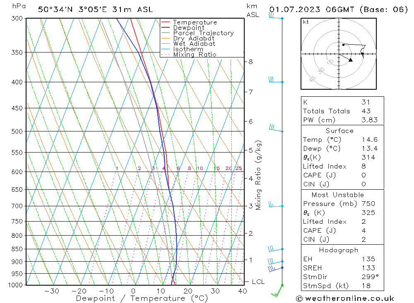Click the dark blue wind barb near 925 hPa
Image resolution: width=414 pixels, height=303 pixels.
[x=276, y=269]
